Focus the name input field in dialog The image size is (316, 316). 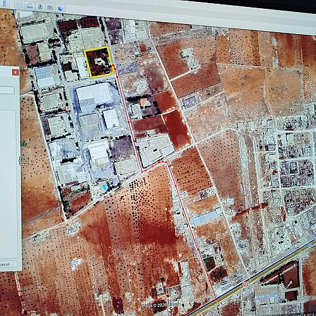(7, 90)
